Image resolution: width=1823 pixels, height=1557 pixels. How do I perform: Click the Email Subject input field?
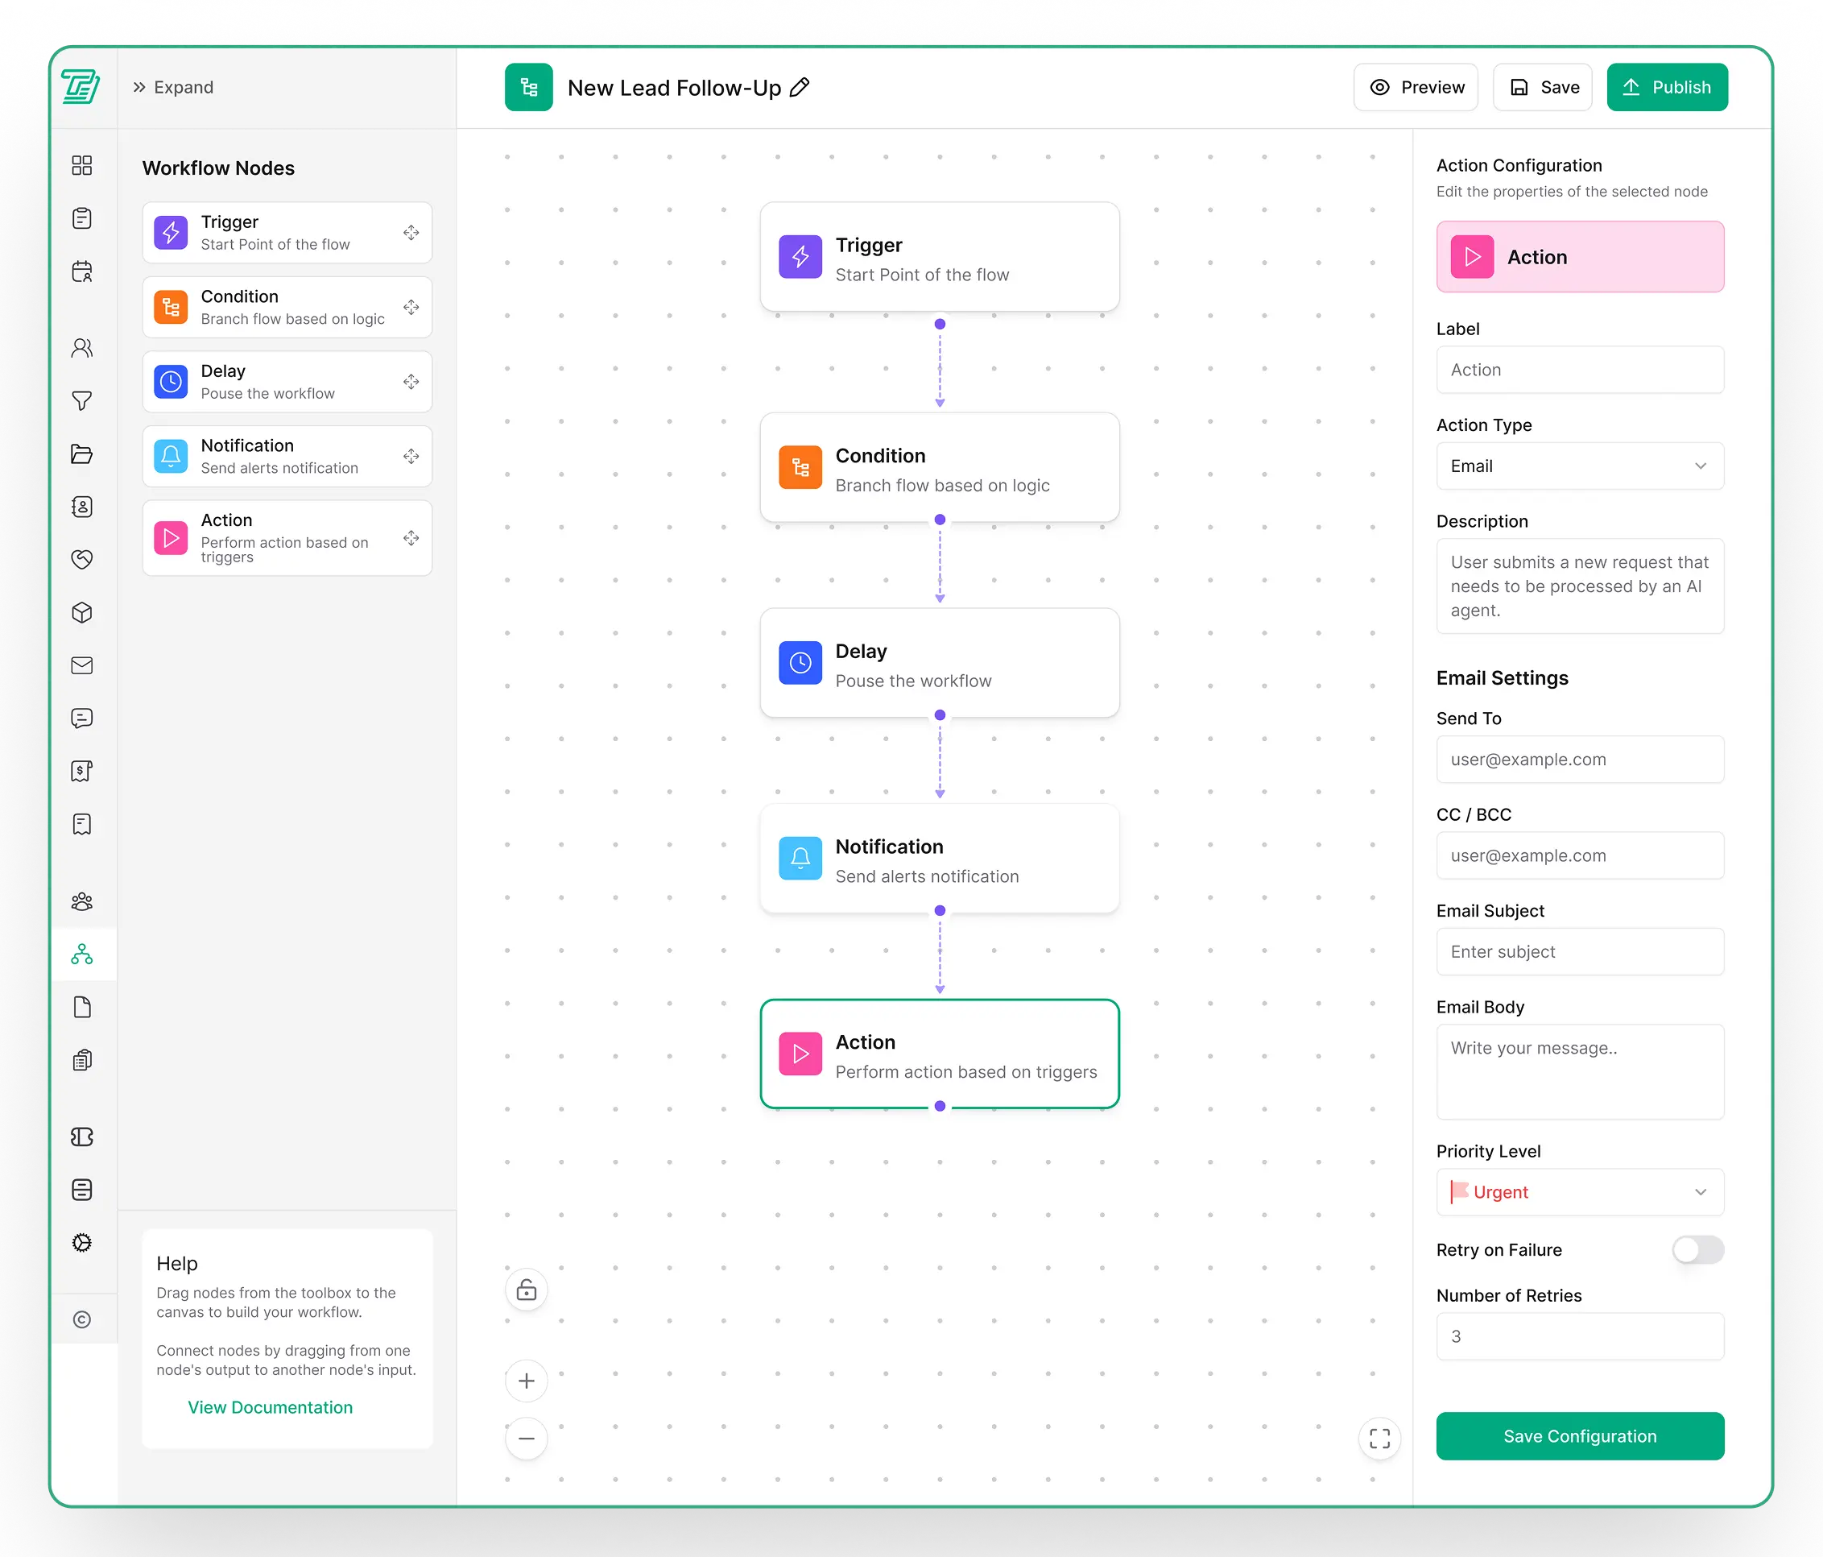[1579, 951]
